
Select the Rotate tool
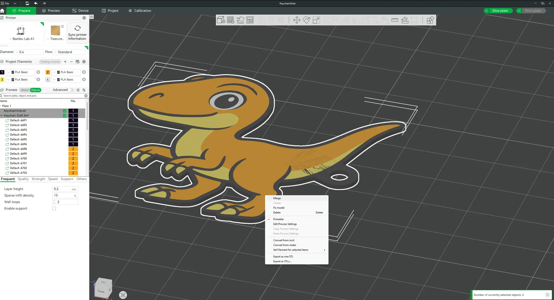point(306,20)
